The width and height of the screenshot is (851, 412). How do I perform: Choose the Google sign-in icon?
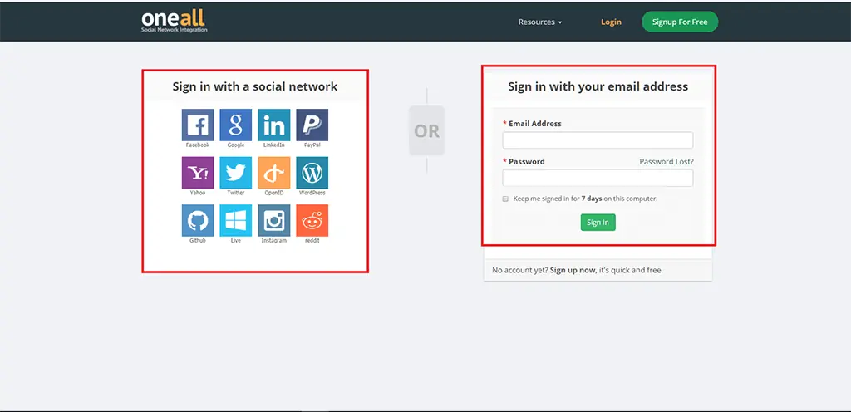tap(235, 125)
